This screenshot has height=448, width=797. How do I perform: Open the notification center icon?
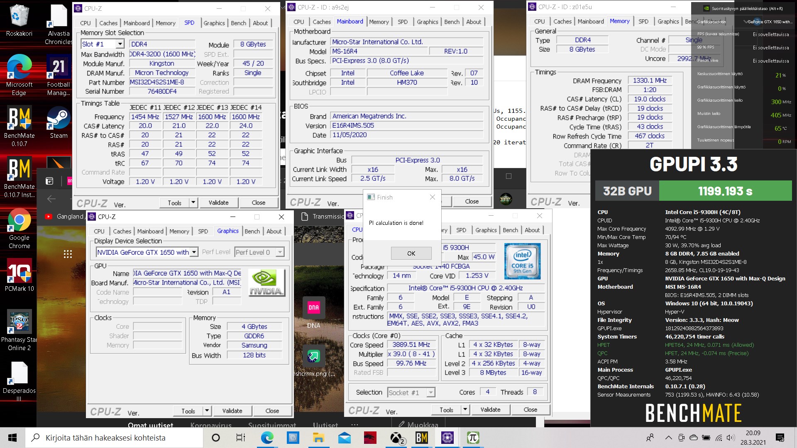[780, 438]
